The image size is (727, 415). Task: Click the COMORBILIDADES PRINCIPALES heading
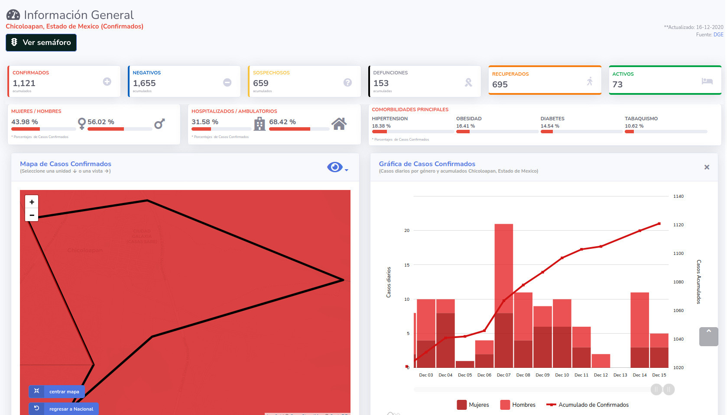[410, 109]
